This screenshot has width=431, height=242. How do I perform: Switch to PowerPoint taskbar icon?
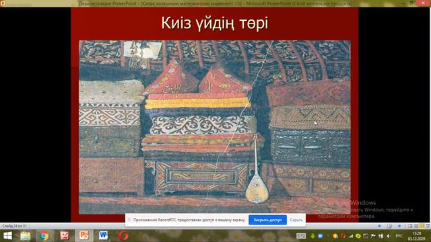click(84, 236)
